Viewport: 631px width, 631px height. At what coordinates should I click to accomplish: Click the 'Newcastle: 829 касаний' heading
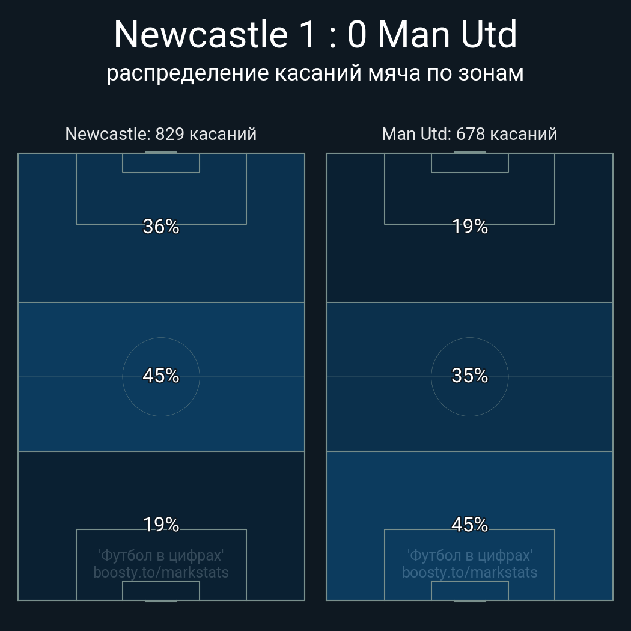[x=161, y=133]
